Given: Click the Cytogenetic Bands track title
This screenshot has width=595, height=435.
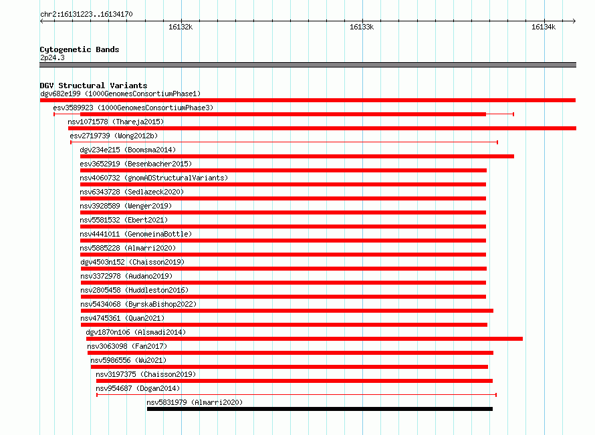Looking at the screenshot, I should (x=80, y=49).
